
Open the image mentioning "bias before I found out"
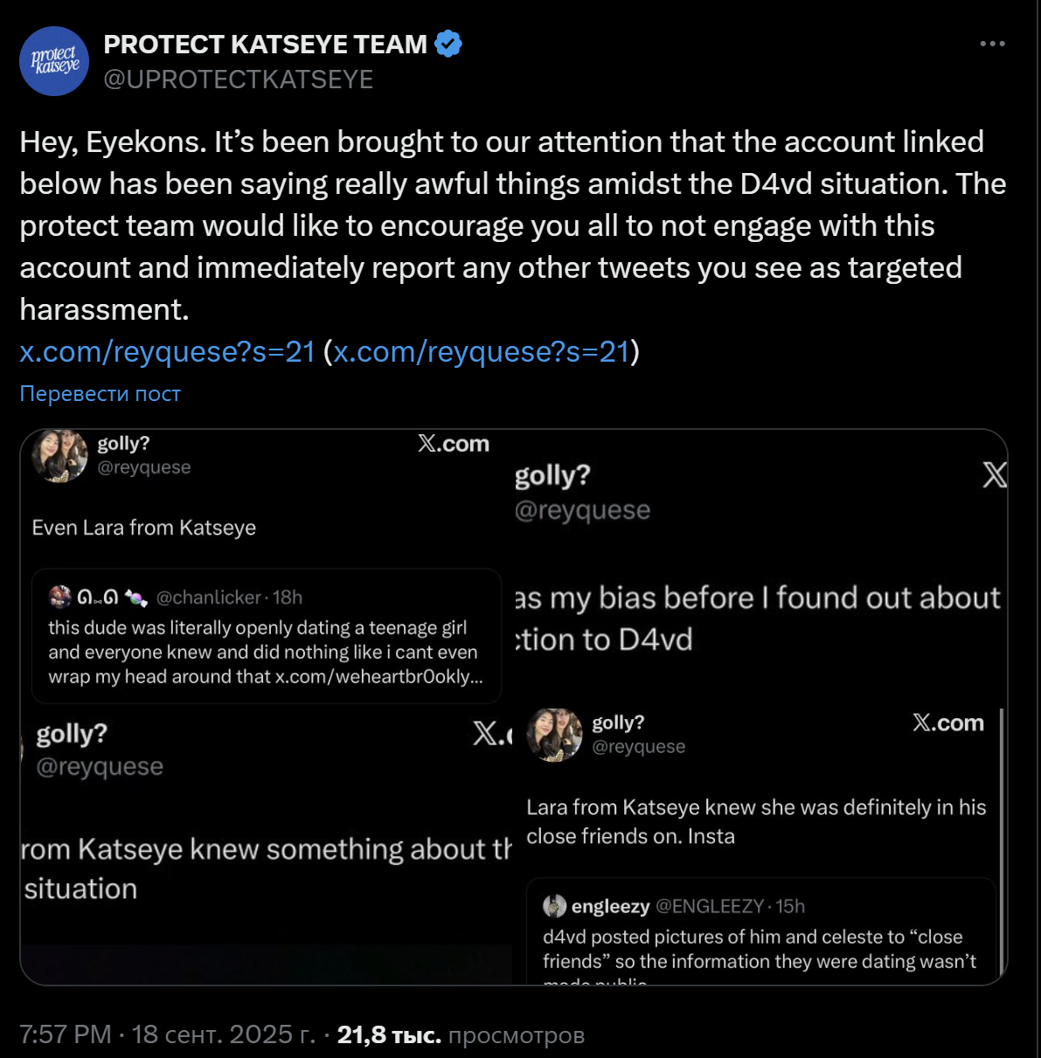[x=759, y=568]
